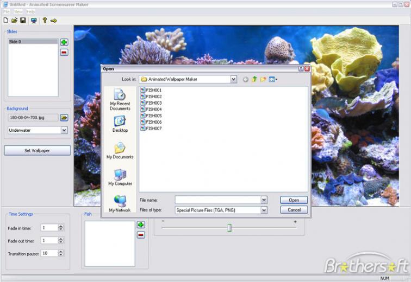Select the FISH007 file

(151, 129)
